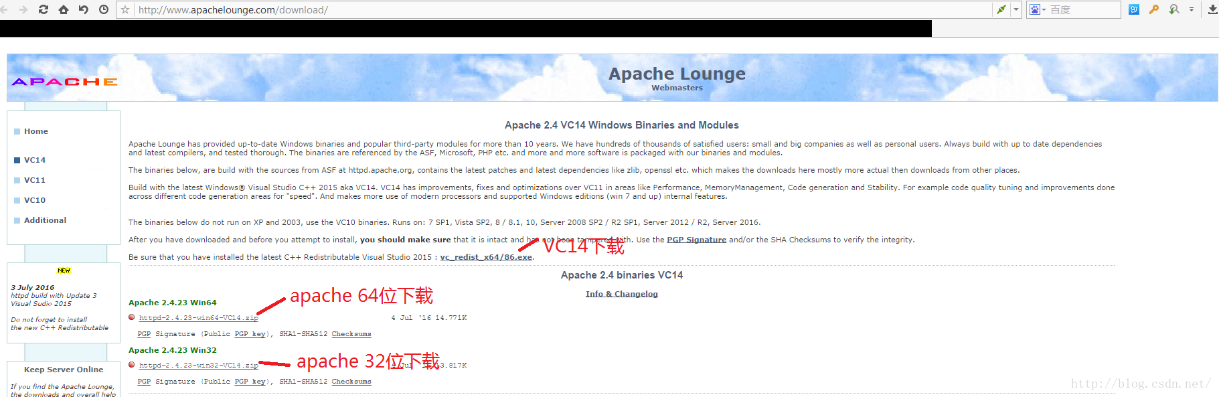This screenshot has height=397, width=1219.
Task: Expand the address bar dropdown arrow
Action: pos(1016,9)
